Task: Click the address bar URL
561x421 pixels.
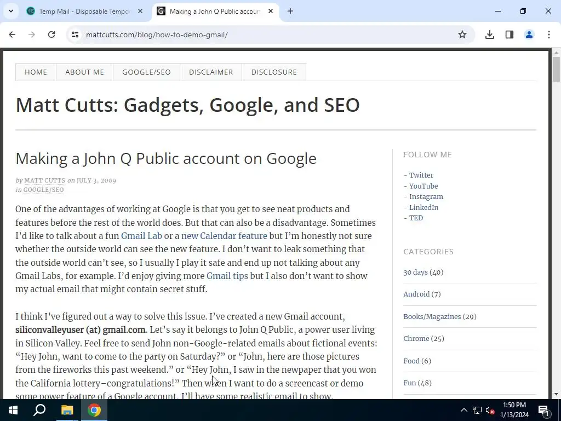Action: pos(157,35)
